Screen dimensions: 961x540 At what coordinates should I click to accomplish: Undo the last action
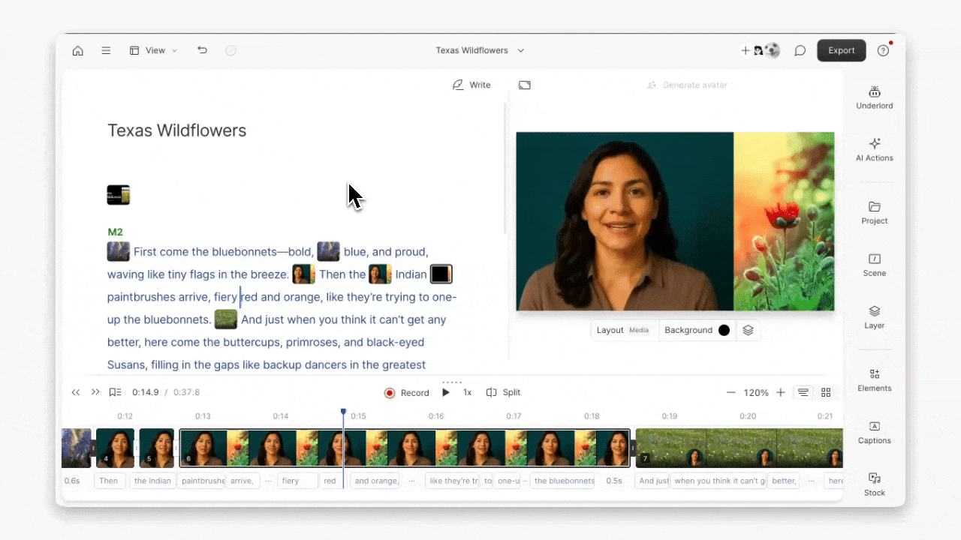pyautogui.click(x=202, y=50)
